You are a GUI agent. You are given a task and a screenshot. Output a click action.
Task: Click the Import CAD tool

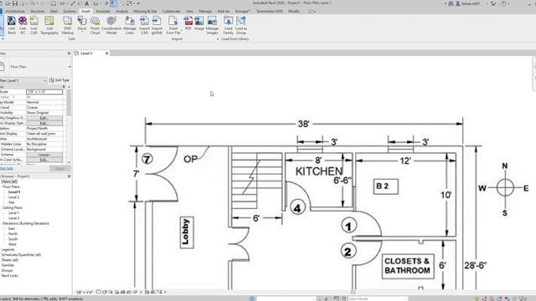144,25
